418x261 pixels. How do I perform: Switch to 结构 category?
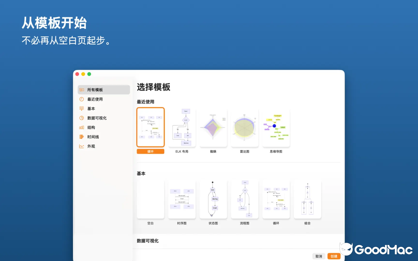point(104,128)
